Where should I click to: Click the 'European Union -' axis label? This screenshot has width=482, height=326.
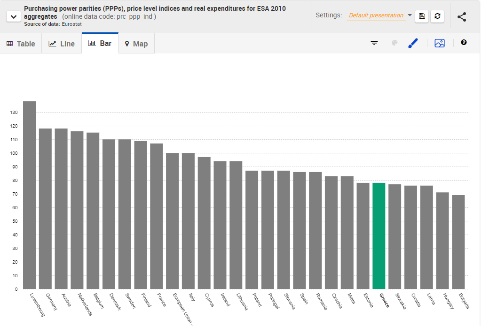click(x=182, y=309)
